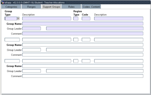Open the Ranges tab
Screen dimensions: 151x95
tap(31, 7)
